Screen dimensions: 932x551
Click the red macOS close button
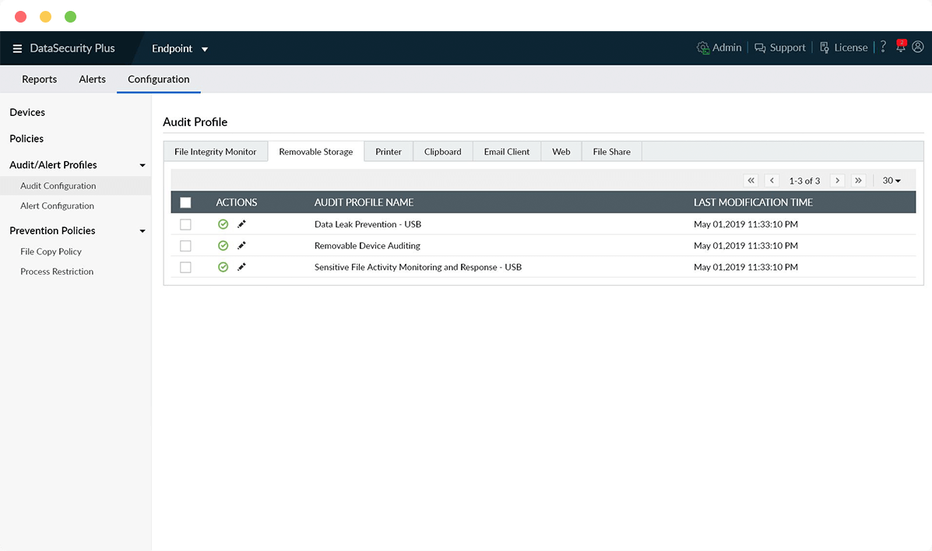(x=21, y=16)
